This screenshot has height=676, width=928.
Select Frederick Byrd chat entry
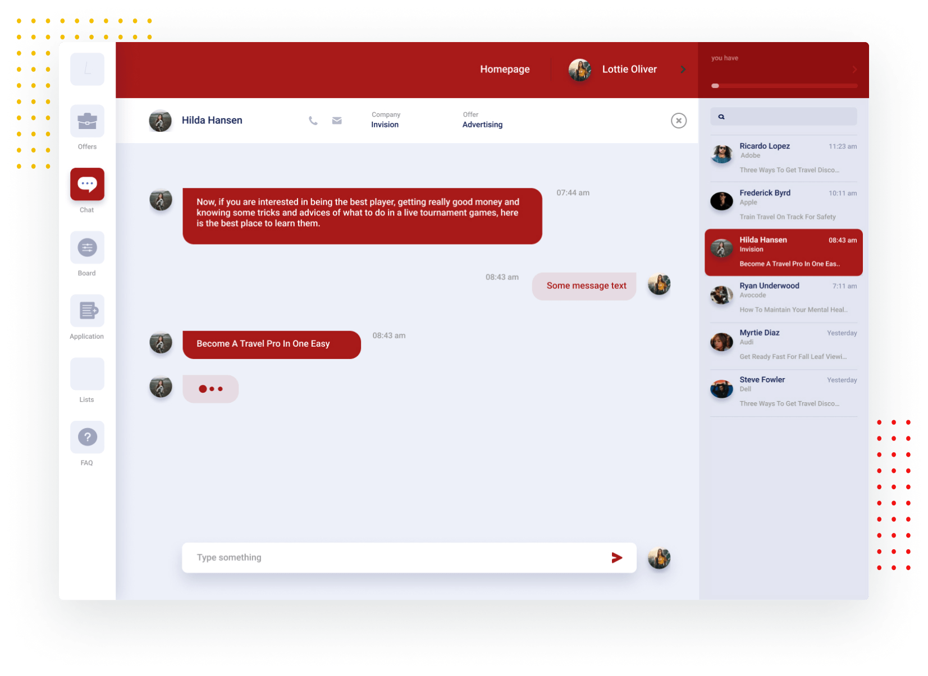(784, 205)
